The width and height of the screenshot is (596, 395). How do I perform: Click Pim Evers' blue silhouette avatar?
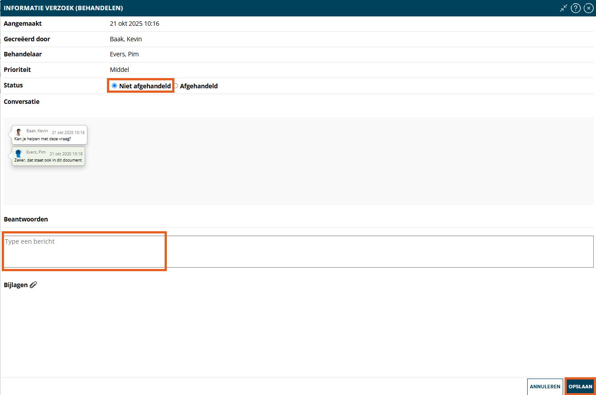pos(19,154)
